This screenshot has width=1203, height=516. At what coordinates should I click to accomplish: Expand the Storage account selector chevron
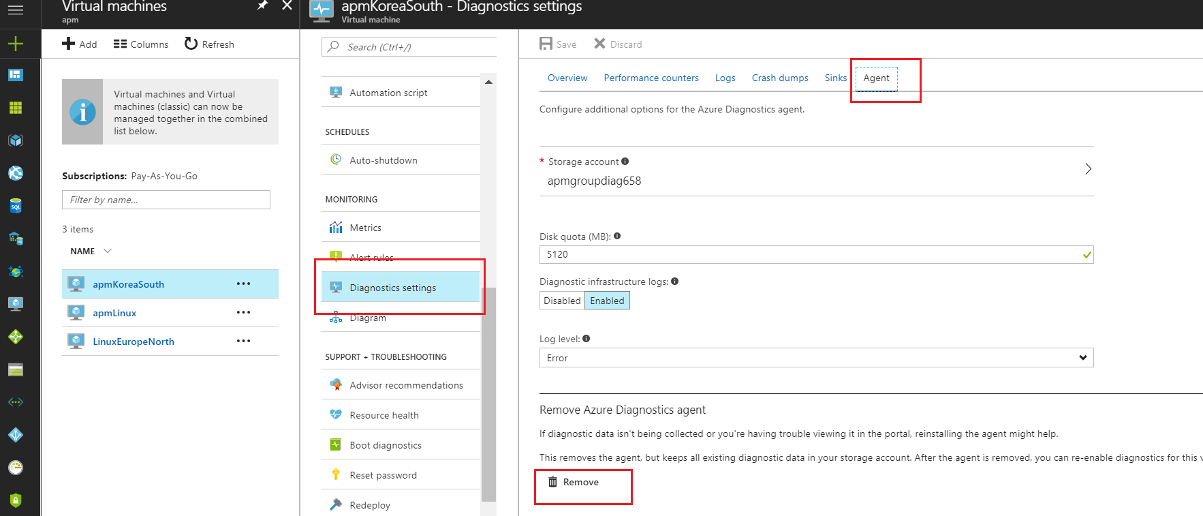click(1088, 168)
